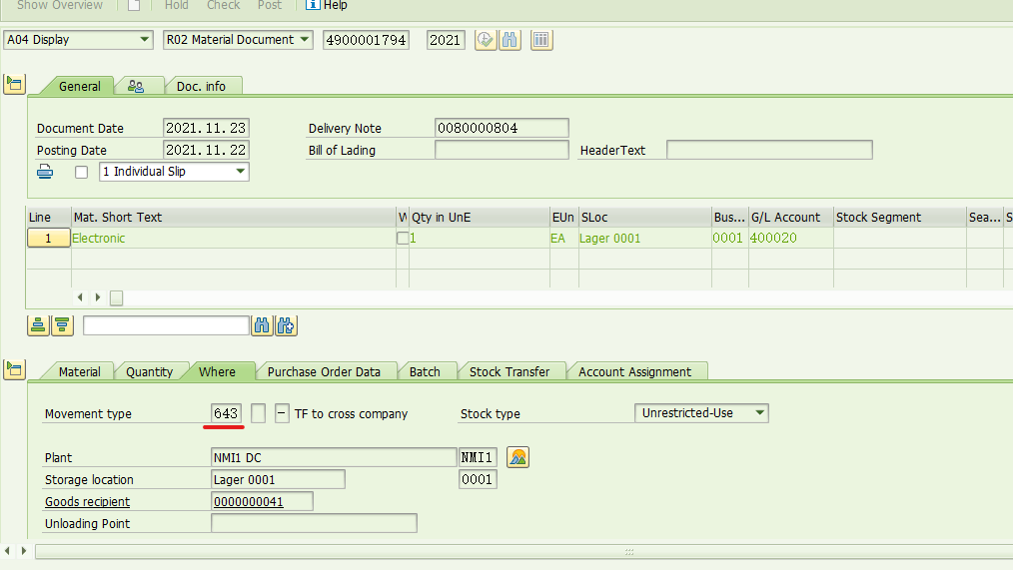The height and width of the screenshot is (570, 1013).
Task: Click the material document number field 4900001794
Action: [367, 40]
